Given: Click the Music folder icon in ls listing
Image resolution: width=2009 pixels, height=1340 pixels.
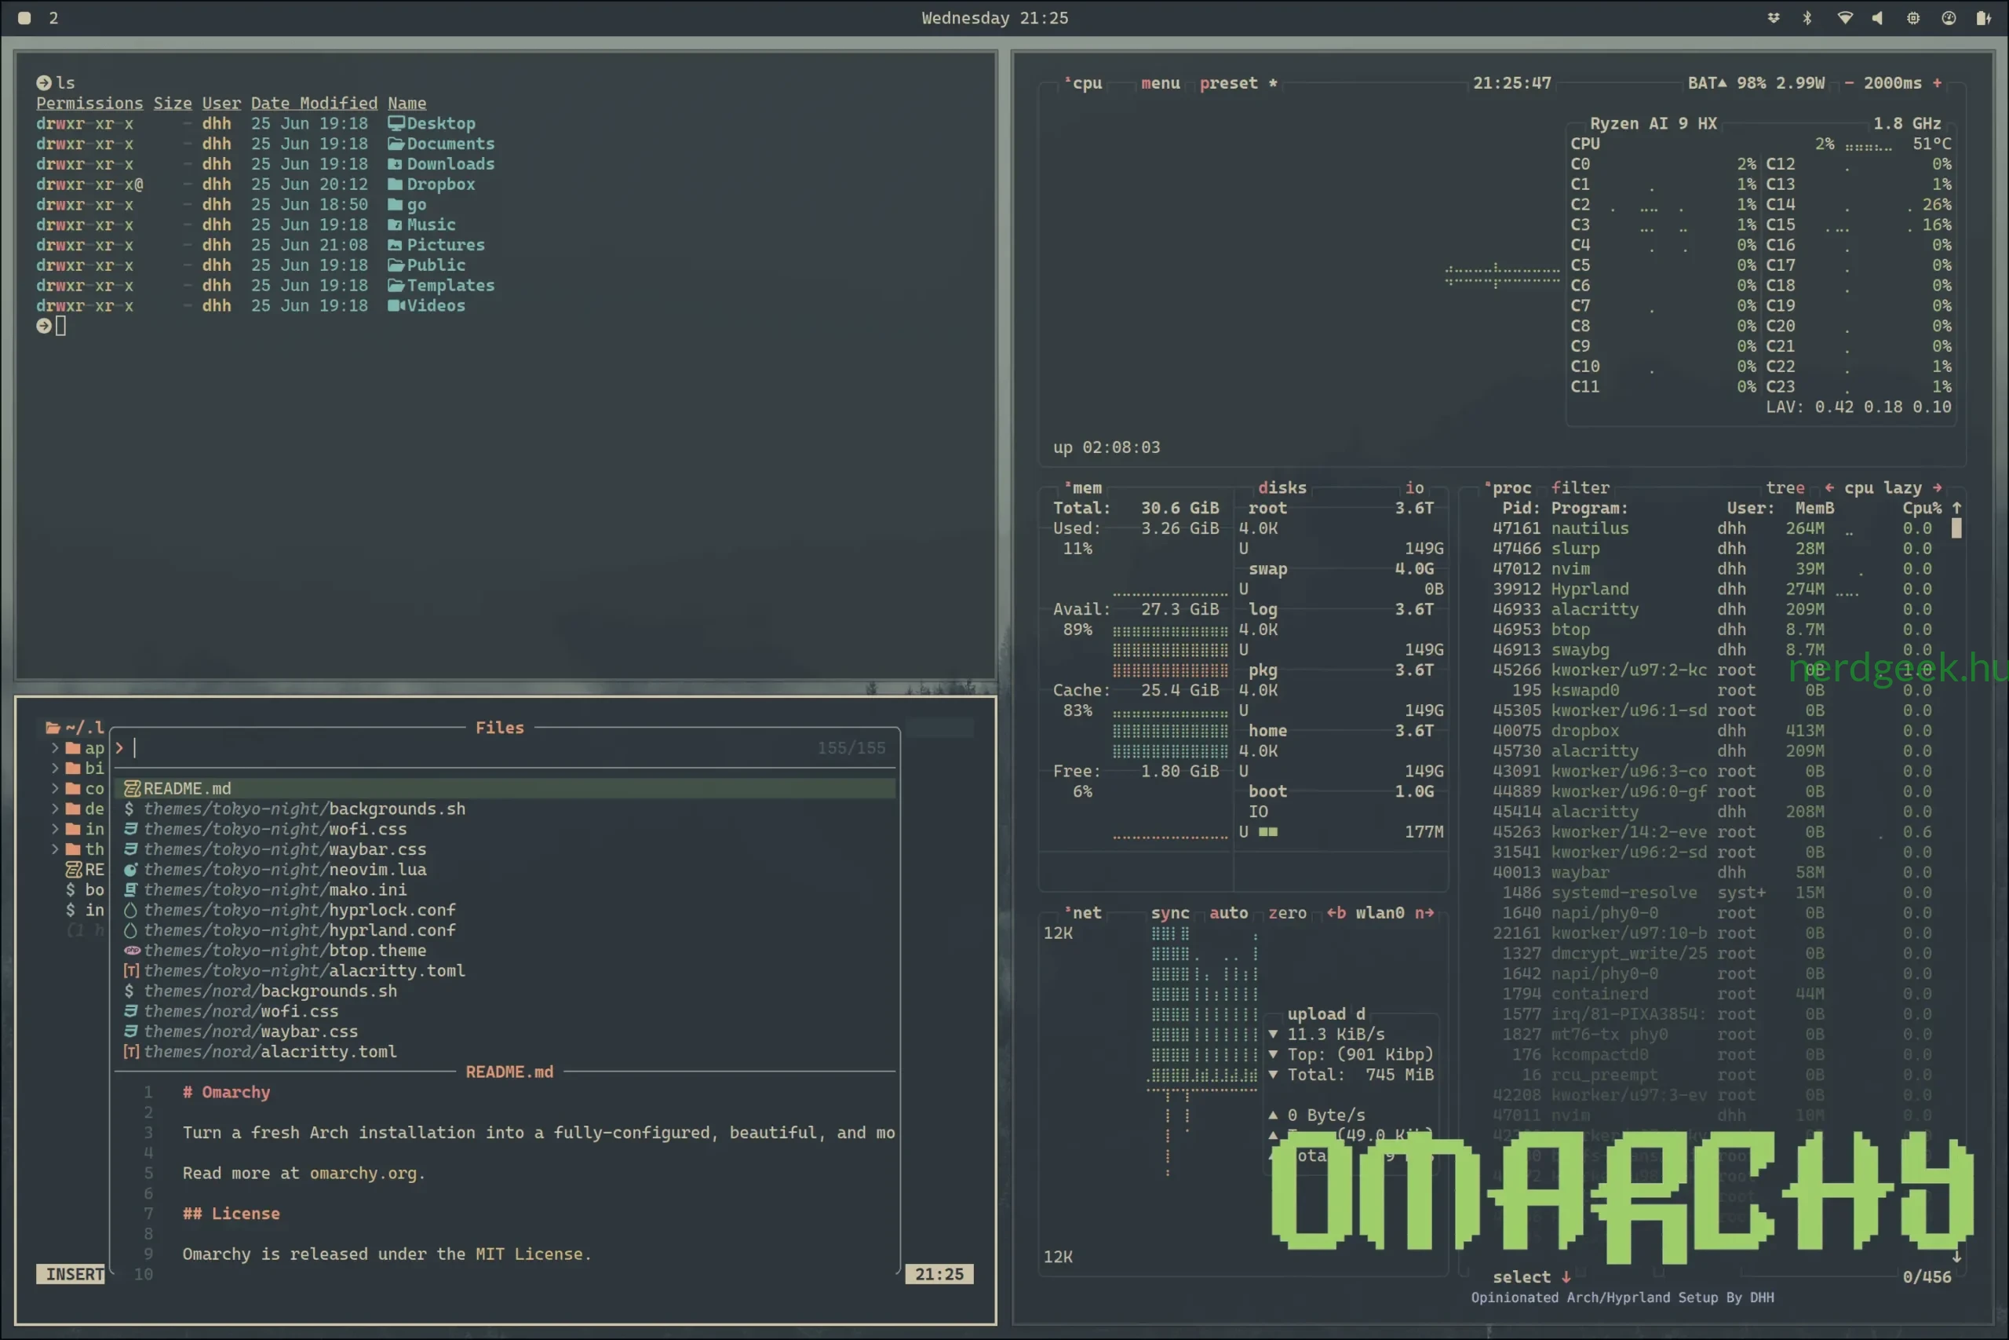Looking at the screenshot, I should tap(396, 225).
